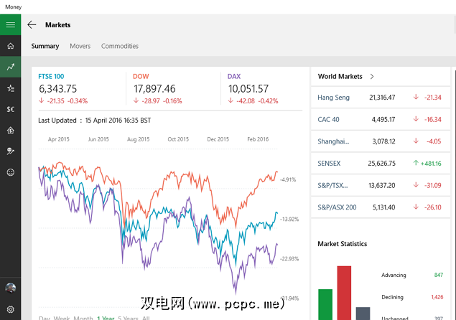Viewport: 456px width, 320px height.
Task: Select the FTSE 100 index
Action: point(51,76)
